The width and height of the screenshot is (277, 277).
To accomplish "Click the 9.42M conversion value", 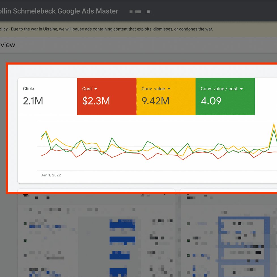I will [x=155, y=101].
